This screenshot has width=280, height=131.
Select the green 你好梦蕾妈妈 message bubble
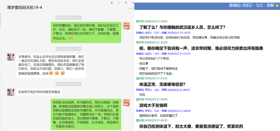[x=87, y=31]
